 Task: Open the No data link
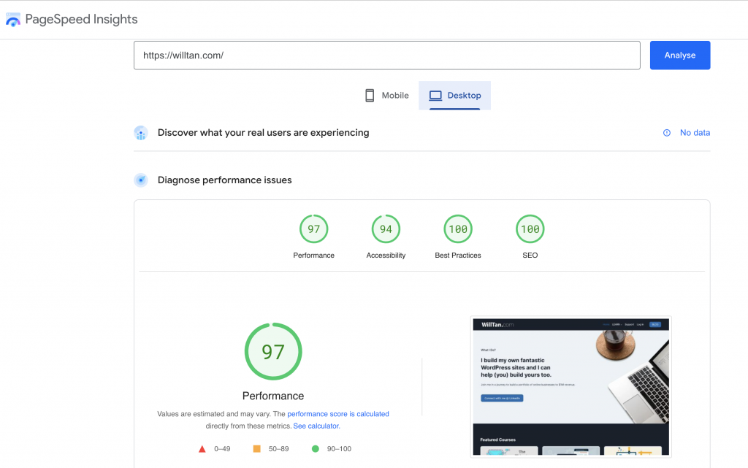pyautogui.click(x=695, y=133)
